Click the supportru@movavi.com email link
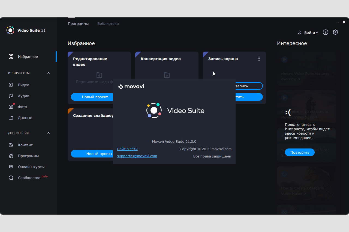This screenshot has width=349, height=232. coord(137,156)
